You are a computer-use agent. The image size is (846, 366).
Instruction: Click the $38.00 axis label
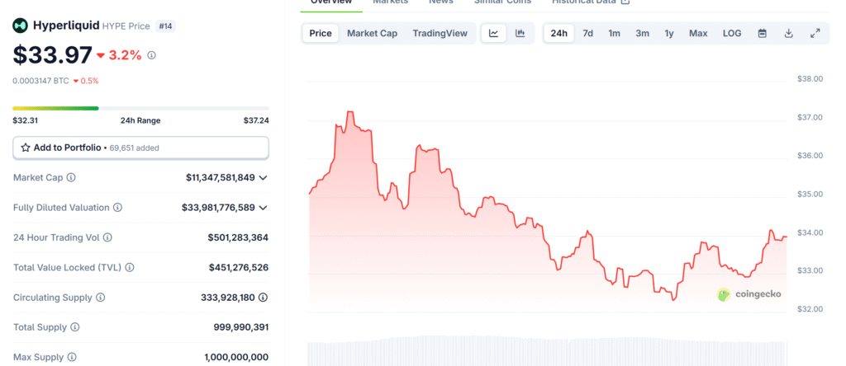(x=810, y=78)
